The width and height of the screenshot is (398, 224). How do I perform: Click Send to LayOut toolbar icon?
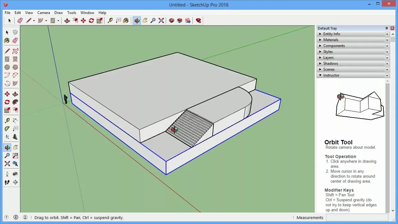[x=188, y=21]
